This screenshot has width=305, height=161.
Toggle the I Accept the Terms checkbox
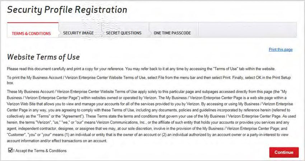click(x=10, y=150)
